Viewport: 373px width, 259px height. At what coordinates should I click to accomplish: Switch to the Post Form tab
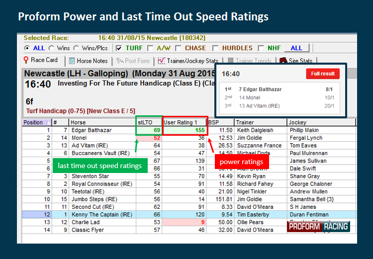point(133,61)
